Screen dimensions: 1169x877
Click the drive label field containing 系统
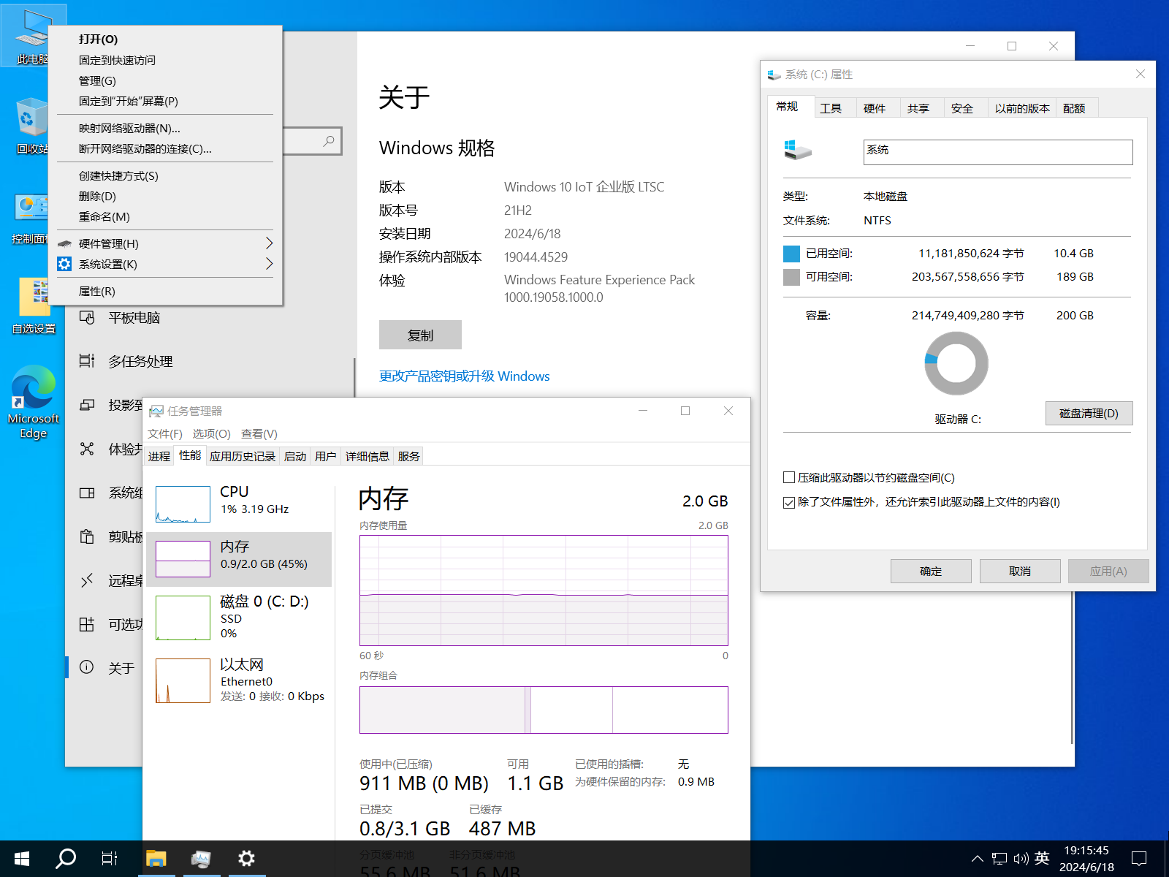(x=998, y=152)
